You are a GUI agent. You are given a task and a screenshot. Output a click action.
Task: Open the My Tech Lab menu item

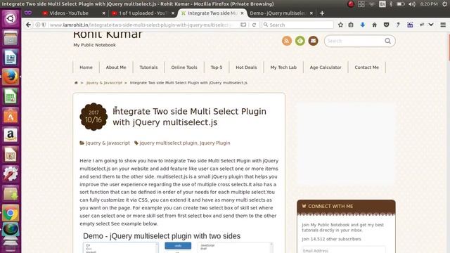pyautogui.click(x=283, y=67)
